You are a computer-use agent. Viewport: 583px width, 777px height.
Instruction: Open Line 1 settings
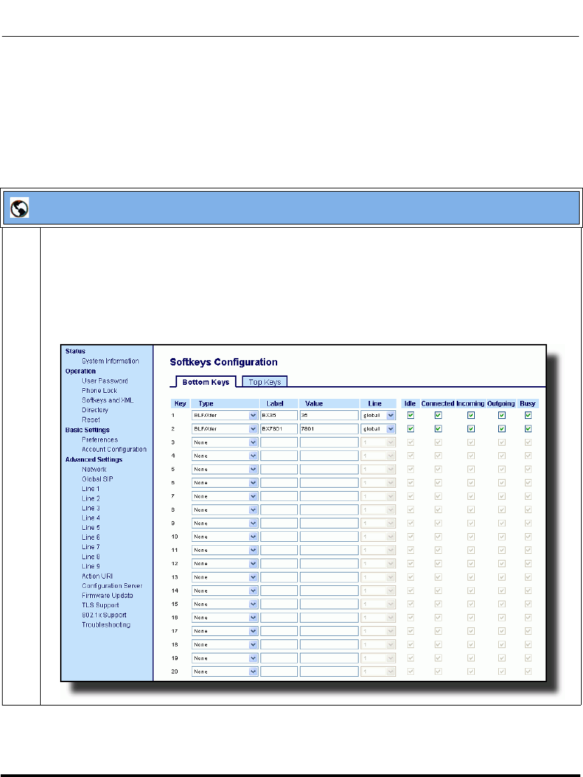[x=91, y=488]
